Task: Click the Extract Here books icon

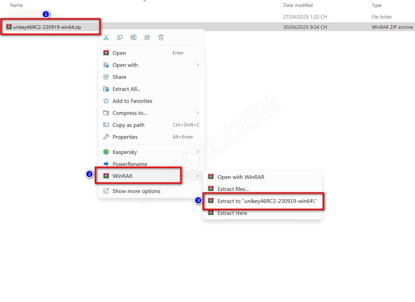Action: [x=211, y=213]
